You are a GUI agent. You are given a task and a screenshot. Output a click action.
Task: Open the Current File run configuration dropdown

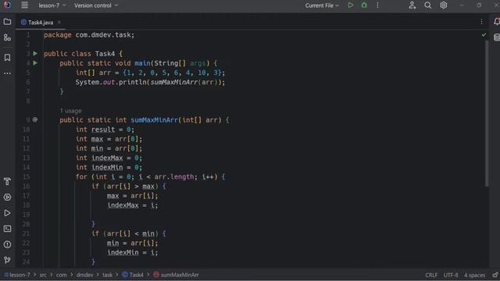(322, 5)
